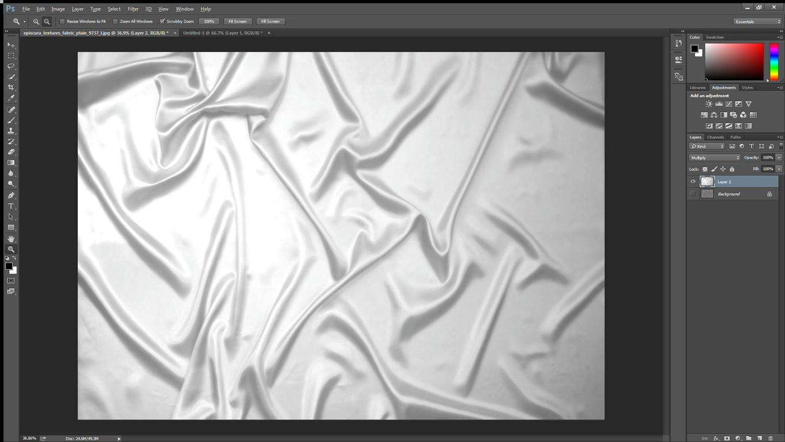Create a new group folder
The image size is (785, 442).
click(x=749, y=438)
